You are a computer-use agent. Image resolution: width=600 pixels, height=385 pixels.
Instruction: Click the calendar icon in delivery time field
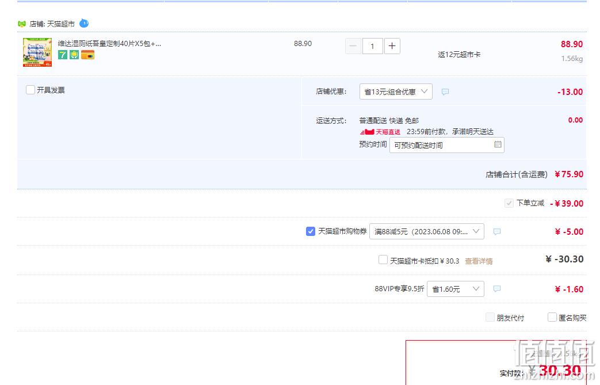498,144
